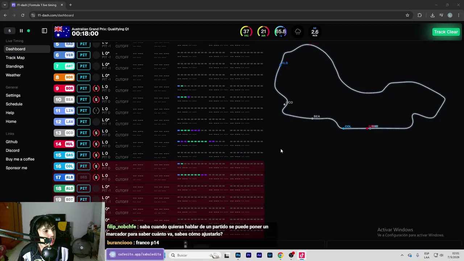
Task: Click the PIT badge in VER row
Action: [x=83, y=55]
